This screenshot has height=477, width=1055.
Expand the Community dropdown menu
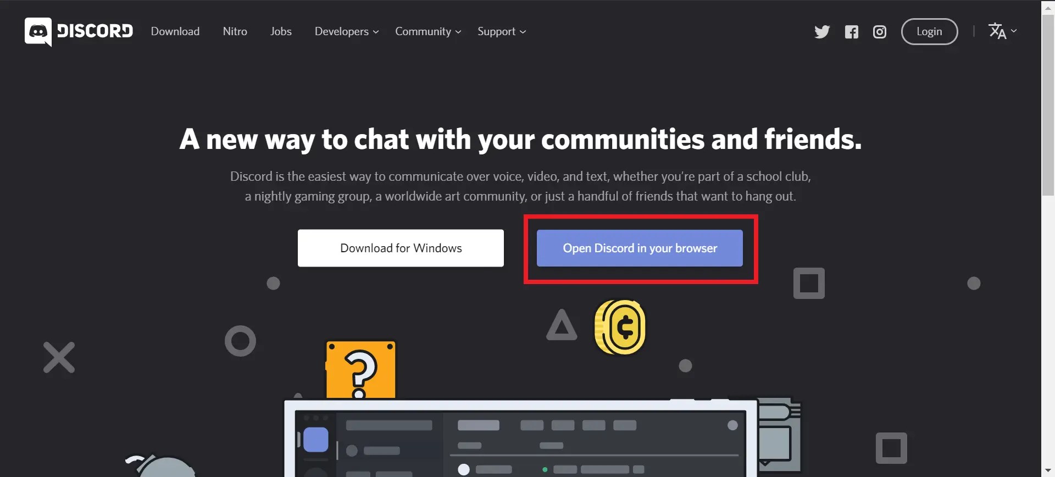[x=428, y=31]
